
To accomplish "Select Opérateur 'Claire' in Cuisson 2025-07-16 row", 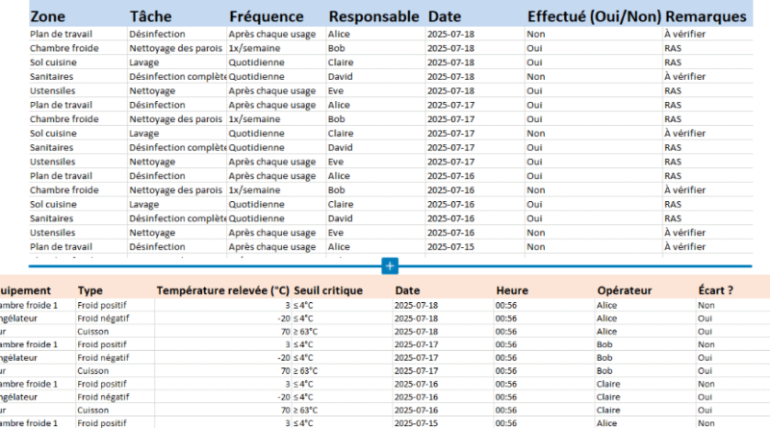I will [x=608, y=411].
